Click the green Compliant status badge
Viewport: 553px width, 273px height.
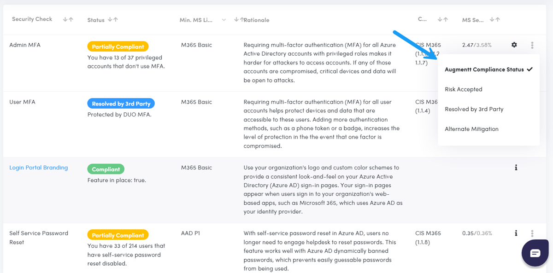pyautogui.click(x=106, y=169)
